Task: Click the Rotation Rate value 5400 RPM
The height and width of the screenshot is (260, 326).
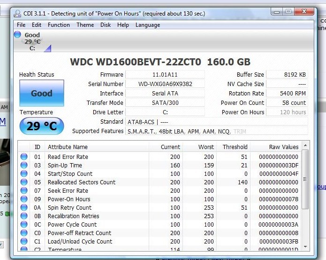Action: (x=287, y=94)
